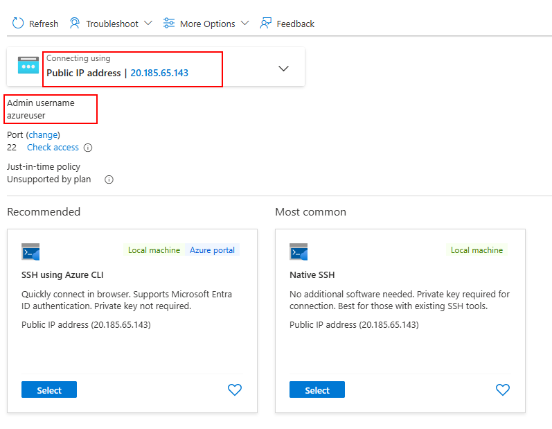Click the Feedback person-chat icon
Viewport: 552px width, 429px height.
[x=266, y=24]
